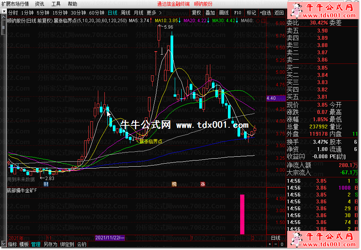Click the red diamond icon after MA60
The width and height of the screenshot is (361, 250).
click(258, 21)
